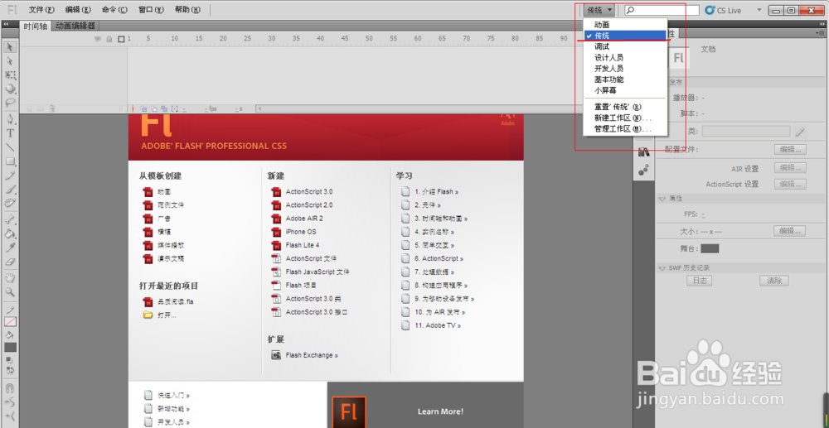The height and width of the screenshot is (428, 829).
Task: Click 编辑 button beside 配置文件
Action: pos(790,149)
